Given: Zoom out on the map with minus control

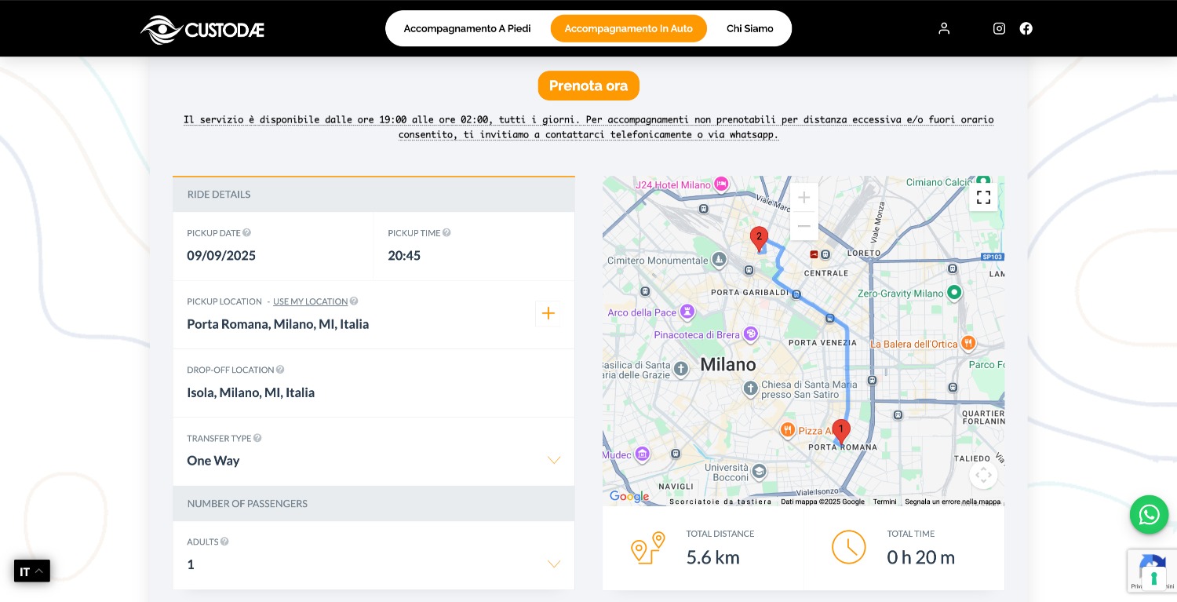Looking at the screenshot, I should [803, 226].
